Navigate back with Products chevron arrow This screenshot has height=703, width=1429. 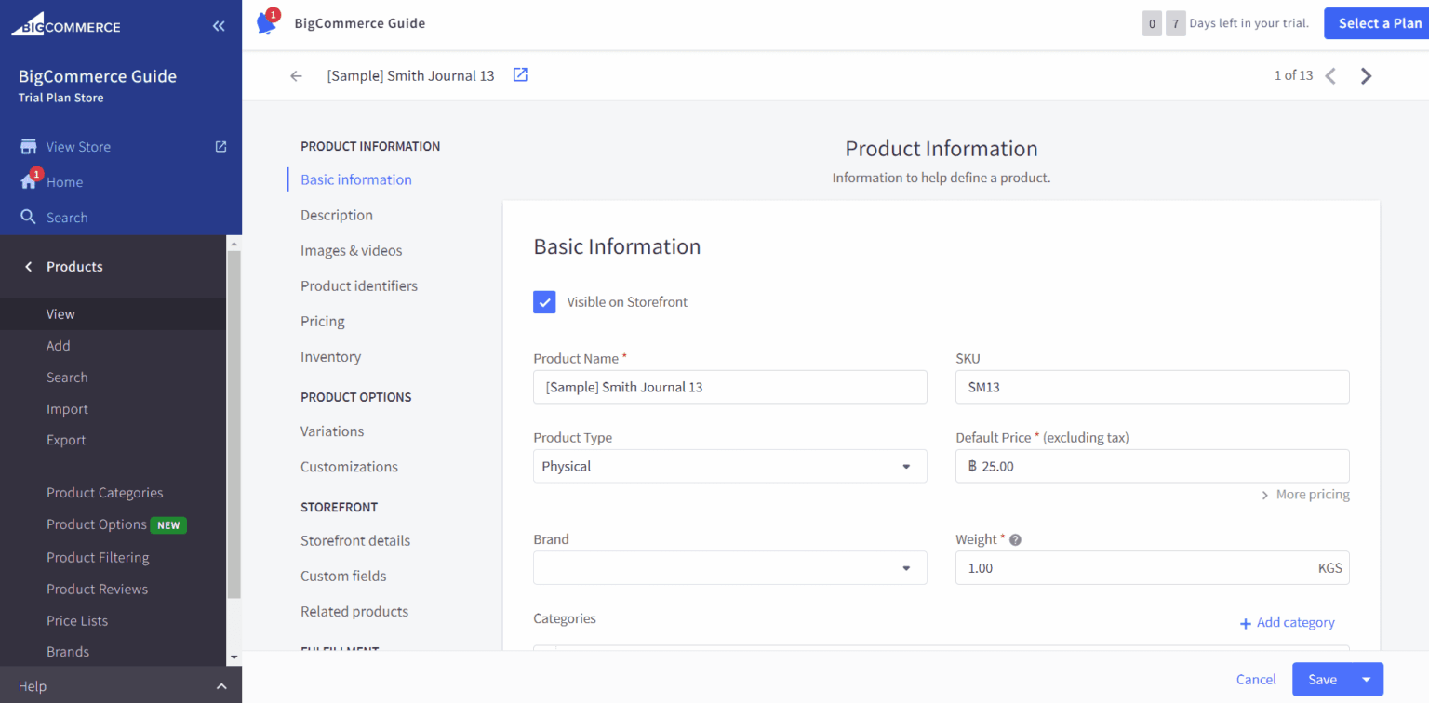click(25, 266)
